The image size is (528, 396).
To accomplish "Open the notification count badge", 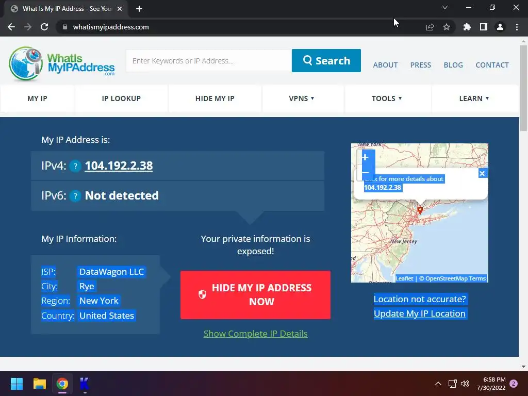I will click(514, 384).
